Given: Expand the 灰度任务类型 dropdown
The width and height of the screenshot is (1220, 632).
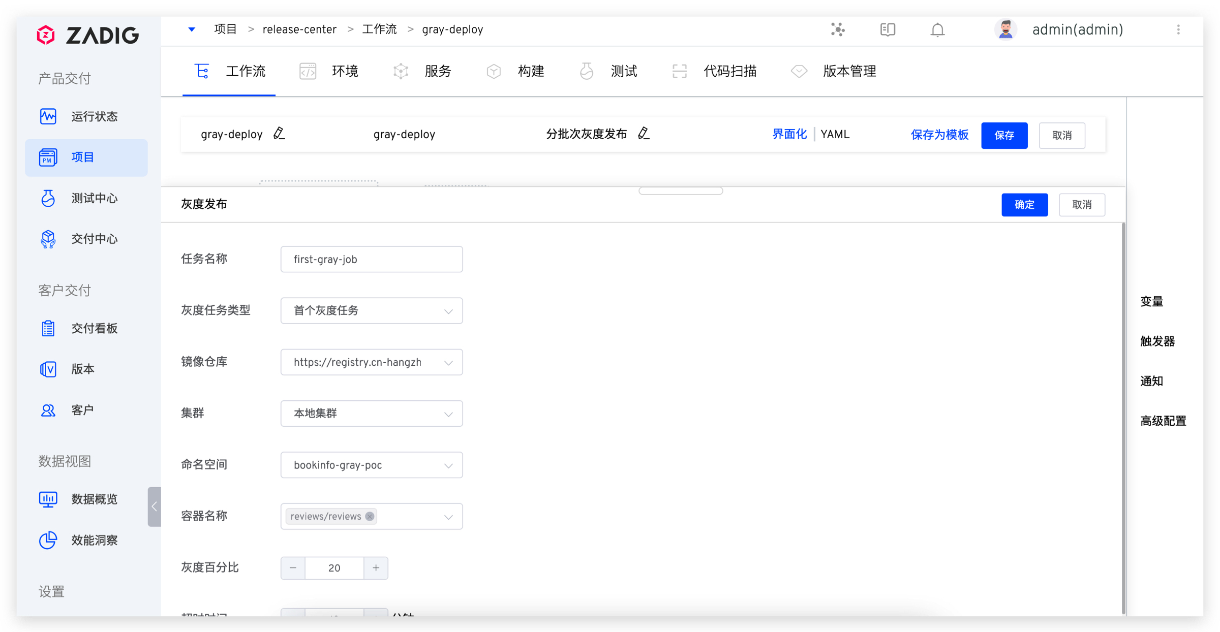Looking at the screenshot, I should [372, 310].
